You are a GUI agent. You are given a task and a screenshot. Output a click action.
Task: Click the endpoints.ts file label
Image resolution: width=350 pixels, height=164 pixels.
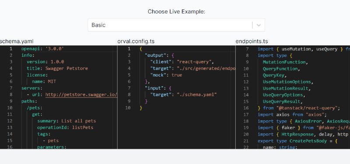(x=252, y=41)
